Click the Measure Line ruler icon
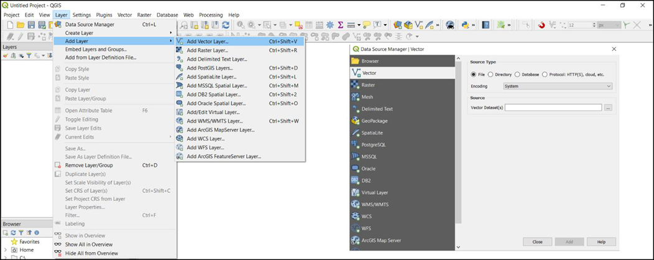This screenshot has height=260, width=654. [351, 25]
